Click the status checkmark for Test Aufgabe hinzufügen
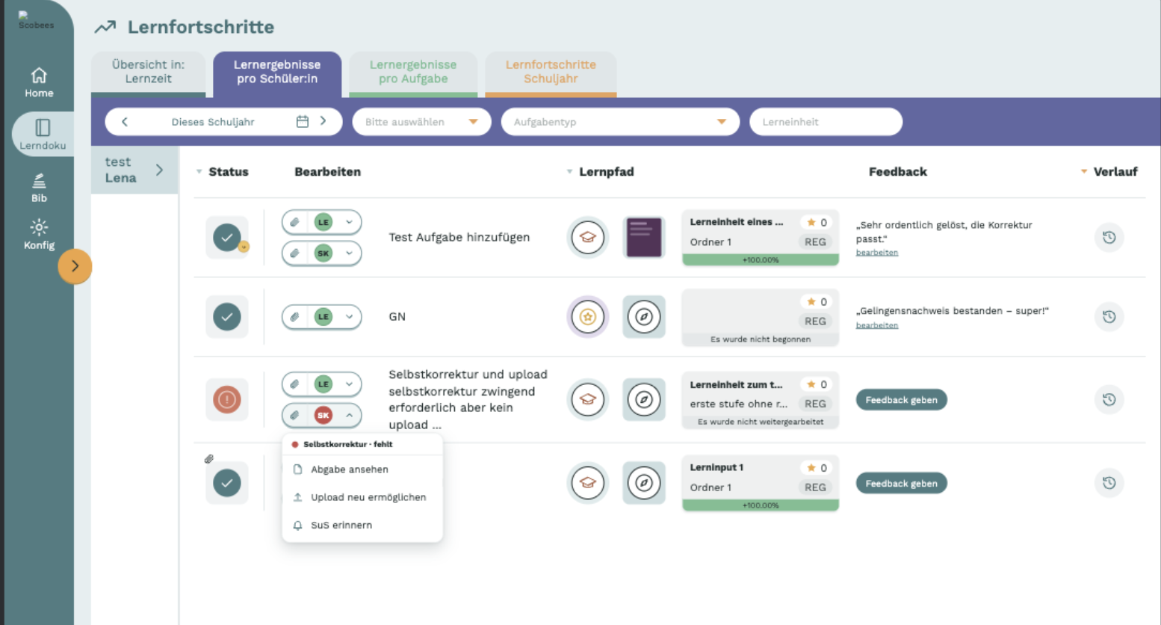 tap(227, 238)
